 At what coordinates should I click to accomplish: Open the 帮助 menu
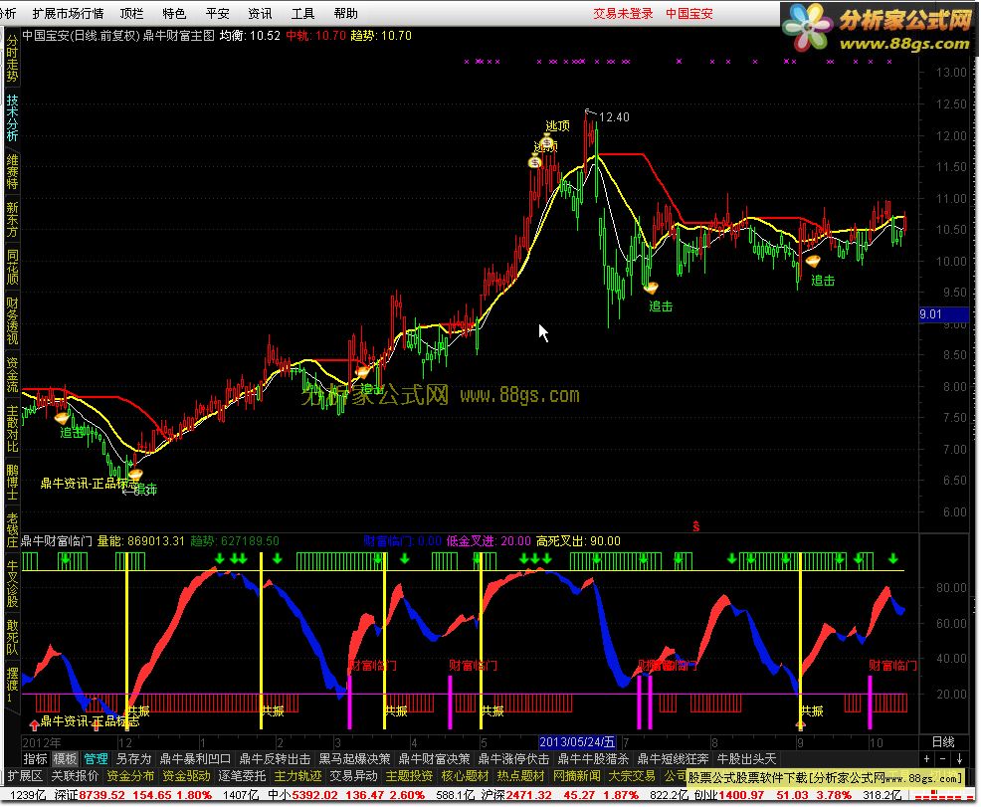345,13
